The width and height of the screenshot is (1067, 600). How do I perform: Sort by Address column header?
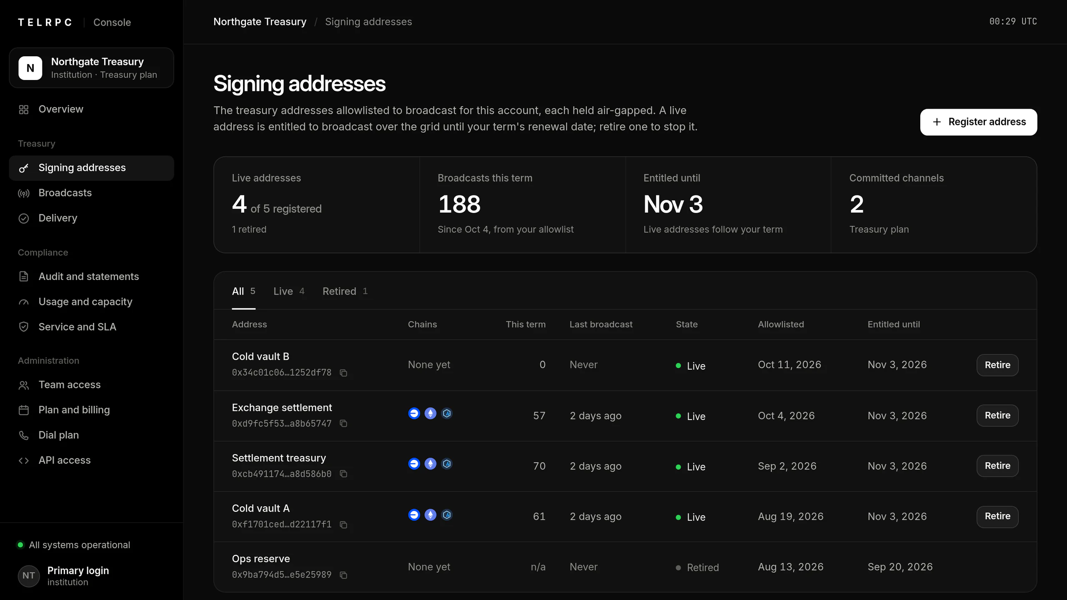point(249,325)
